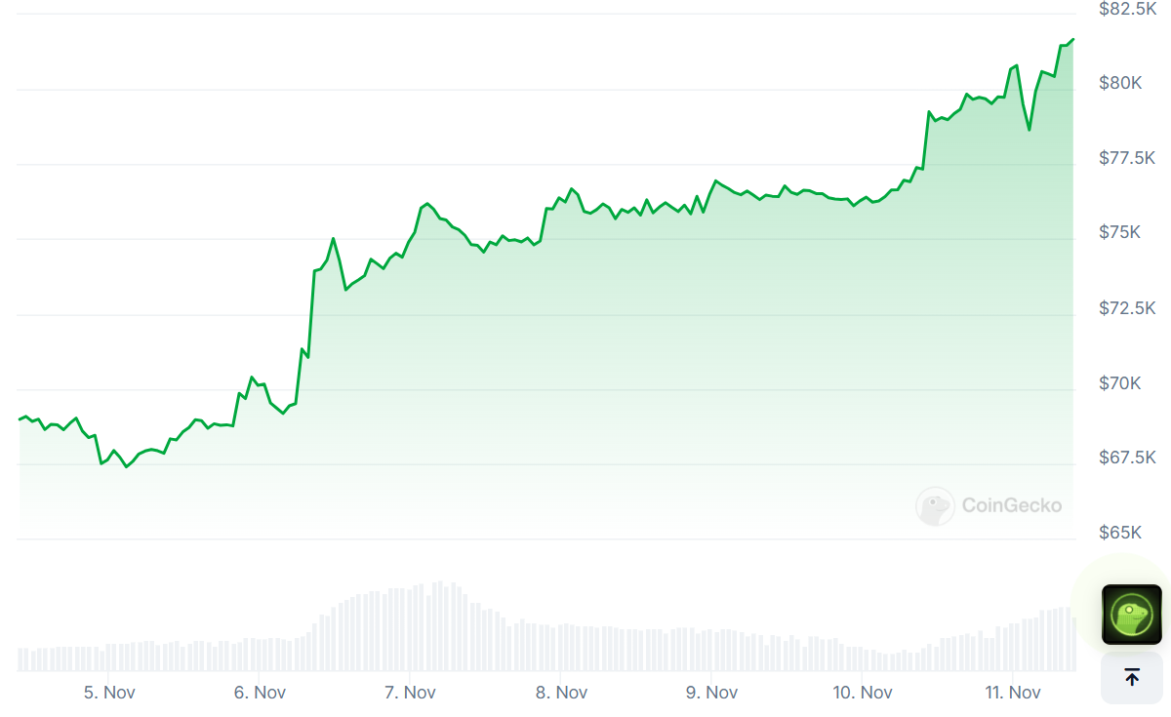
Task: Click the $70K price axis label
Action: (x=1120, y=383)
